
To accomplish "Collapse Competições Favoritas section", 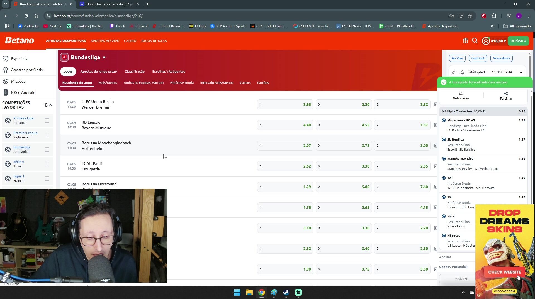I will click(x=51, y=105).
